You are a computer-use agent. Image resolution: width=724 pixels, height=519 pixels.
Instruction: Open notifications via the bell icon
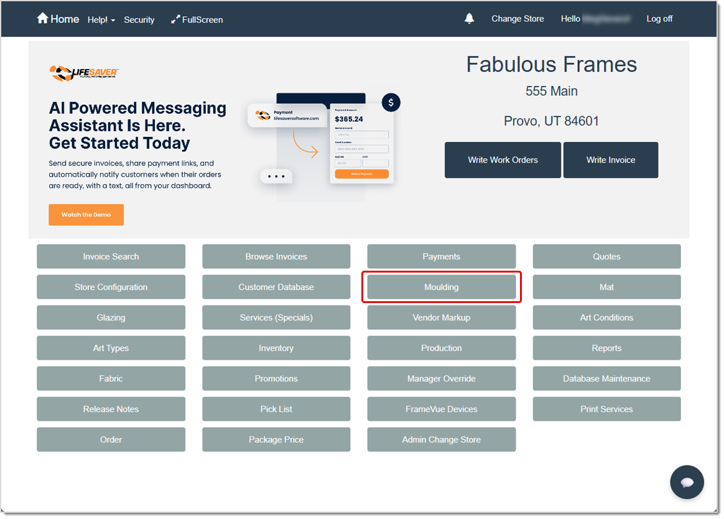pos(469,18)
